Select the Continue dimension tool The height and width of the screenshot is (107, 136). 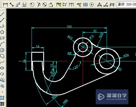click(71, 5)
